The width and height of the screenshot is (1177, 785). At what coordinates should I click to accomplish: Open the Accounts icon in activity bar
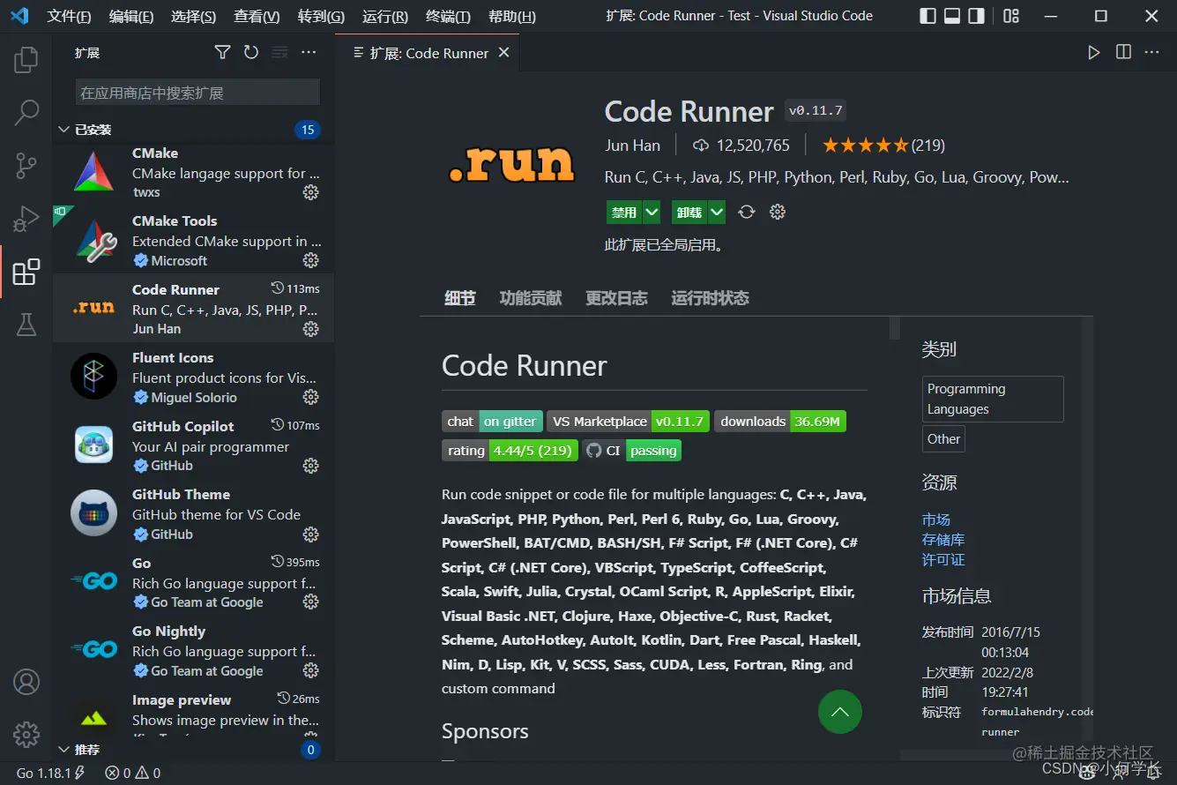(x=26, y=682)
